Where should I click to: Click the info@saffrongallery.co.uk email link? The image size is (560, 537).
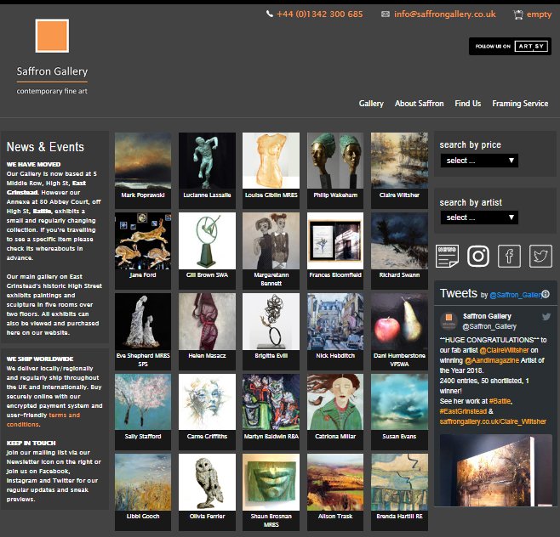[445, 14]
